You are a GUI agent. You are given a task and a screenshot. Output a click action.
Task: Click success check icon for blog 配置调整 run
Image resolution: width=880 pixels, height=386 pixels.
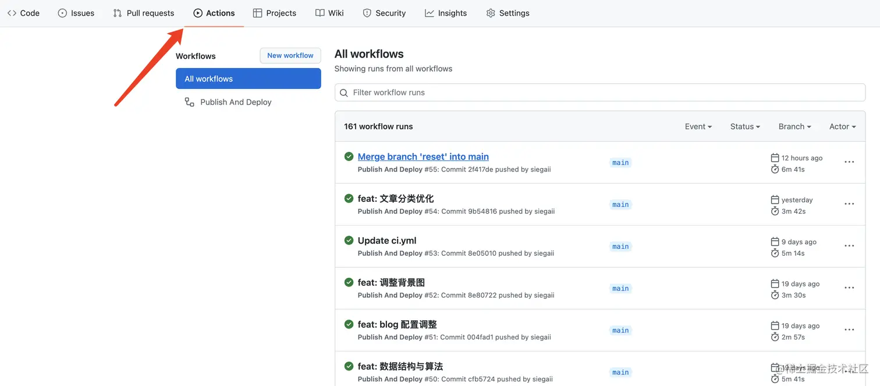tap(349, 324)
